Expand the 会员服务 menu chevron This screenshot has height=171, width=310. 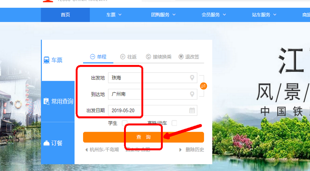click(224, 15)
